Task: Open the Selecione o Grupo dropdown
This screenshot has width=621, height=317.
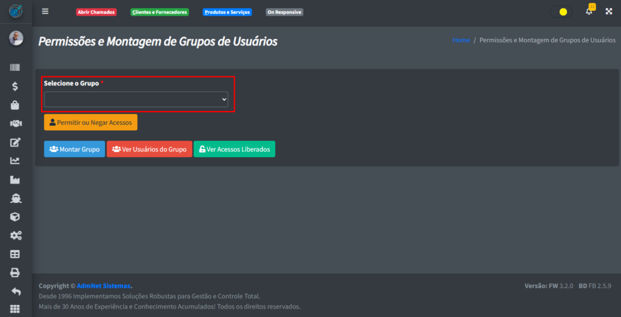Action: click(x=136, y=99)
